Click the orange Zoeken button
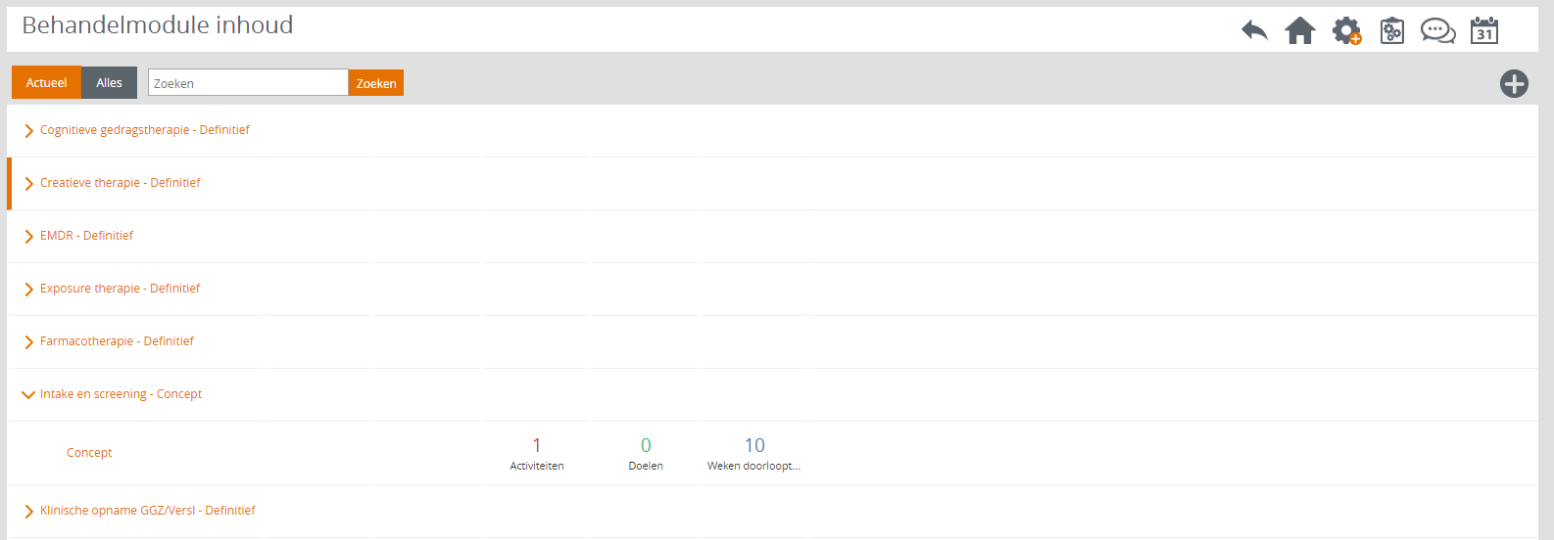 point(376,83)
